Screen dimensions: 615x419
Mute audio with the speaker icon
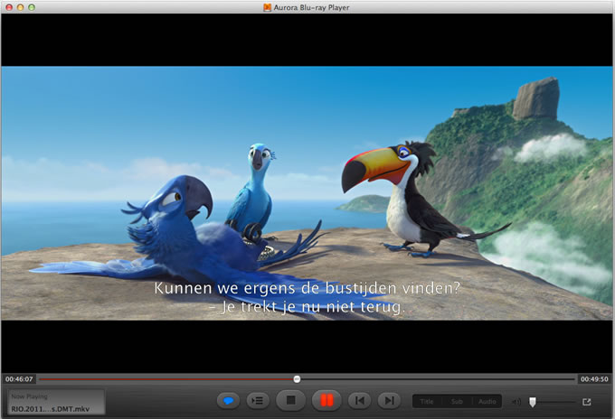[x=516, y=402]
